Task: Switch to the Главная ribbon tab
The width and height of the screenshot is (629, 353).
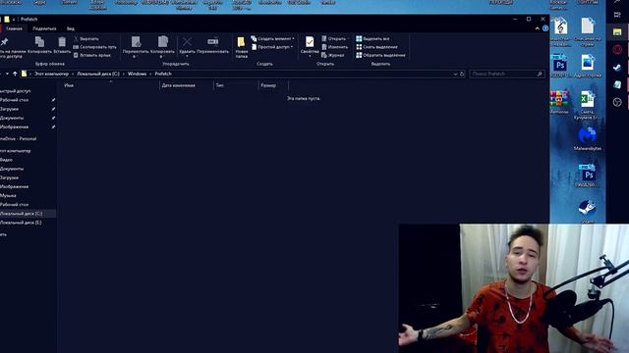Action: point(15,28)
